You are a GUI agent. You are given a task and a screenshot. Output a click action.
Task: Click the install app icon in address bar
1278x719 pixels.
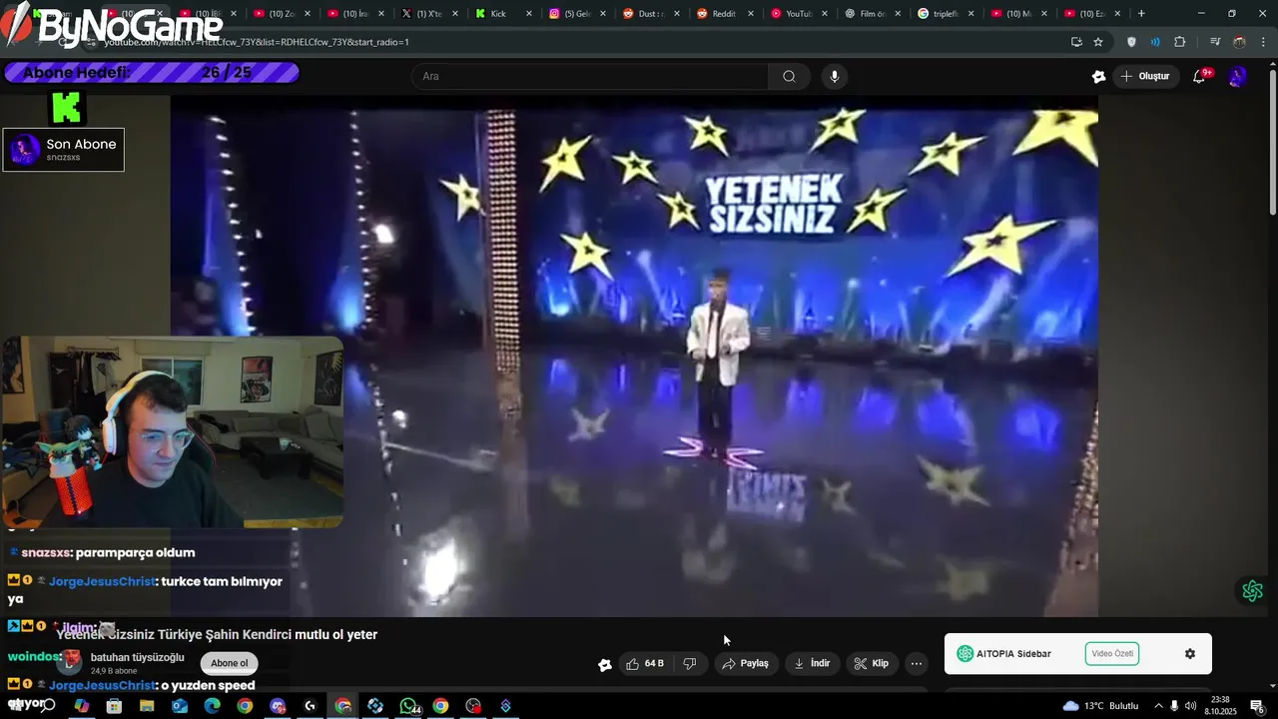tap(1076, 42)
